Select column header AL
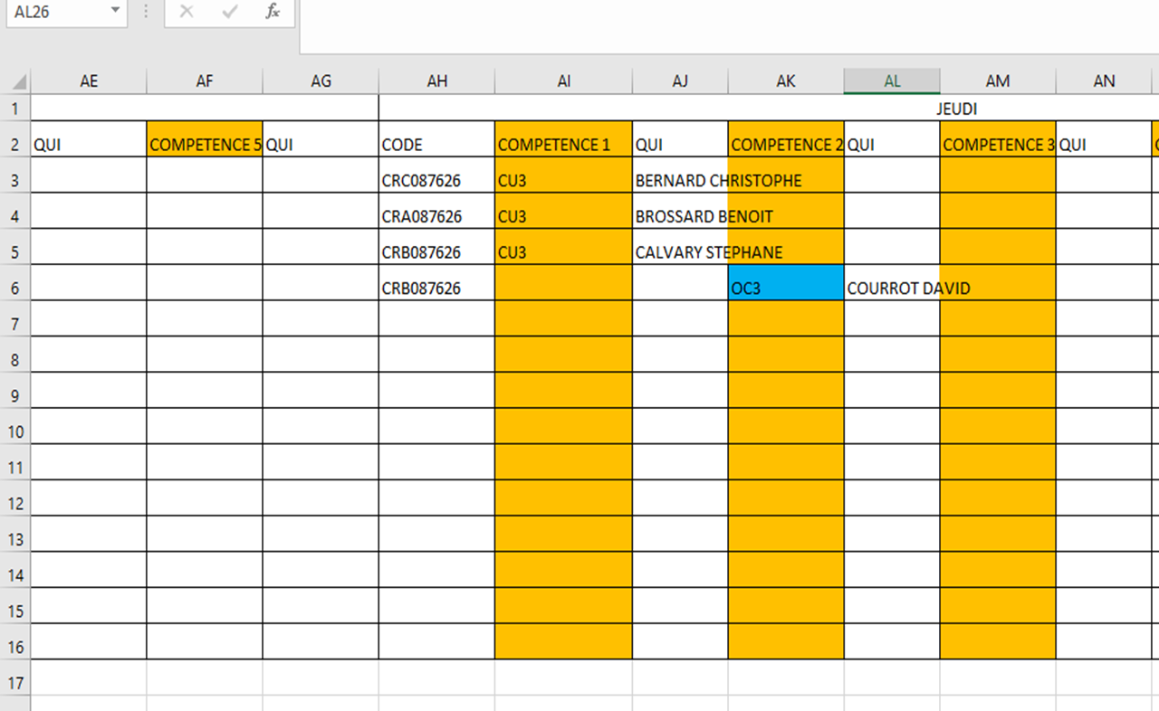 pyautogui.click(x=892, y=81)
